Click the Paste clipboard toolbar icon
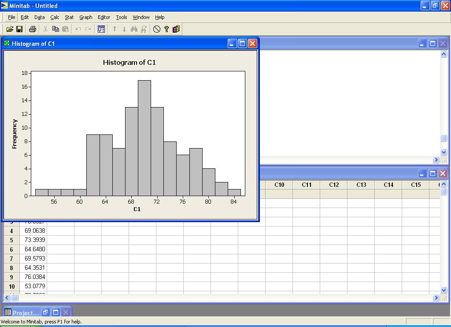451x327 pixels. (65, 29)
